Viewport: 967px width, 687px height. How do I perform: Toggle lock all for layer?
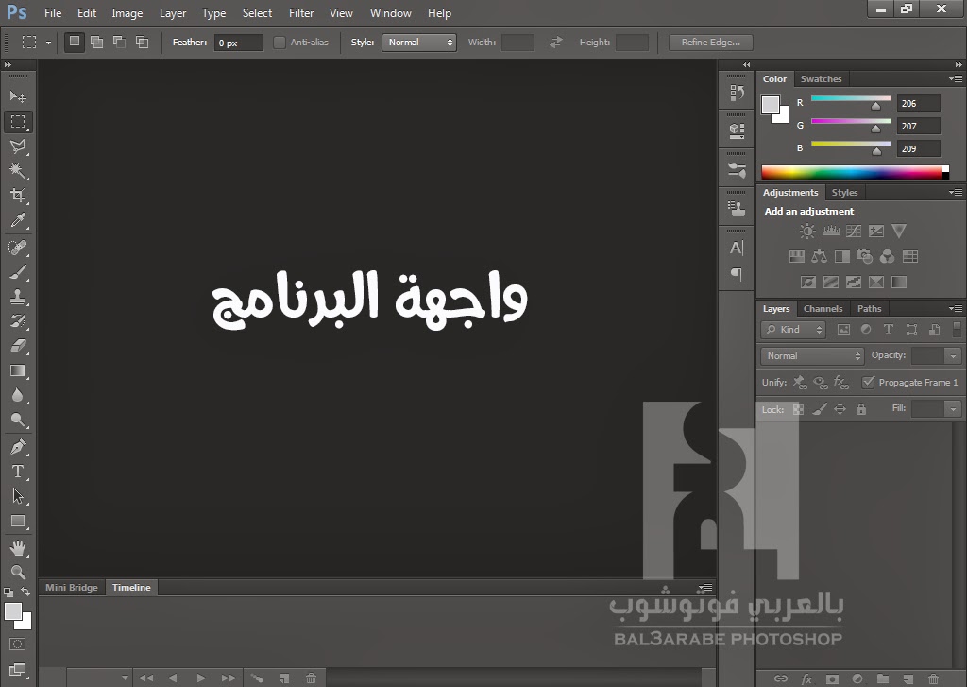coord(861,409)
